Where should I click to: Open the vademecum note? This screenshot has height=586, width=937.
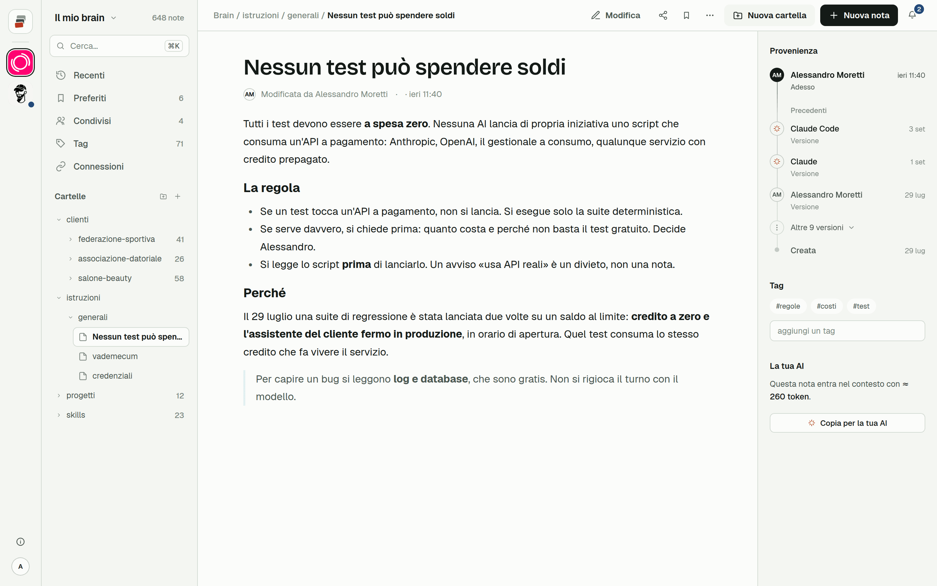pos(131,356)
